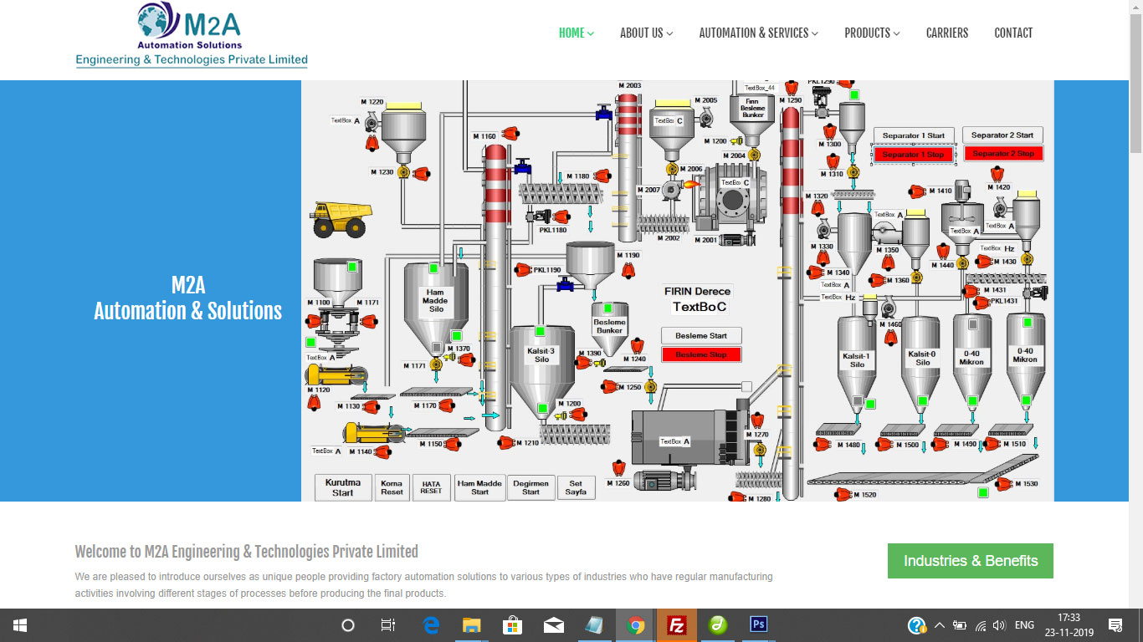Expand the ABOUT US dropdown menu
Image resolution: width=1143 pixels, height=642 pixels.
click(646, 33)
